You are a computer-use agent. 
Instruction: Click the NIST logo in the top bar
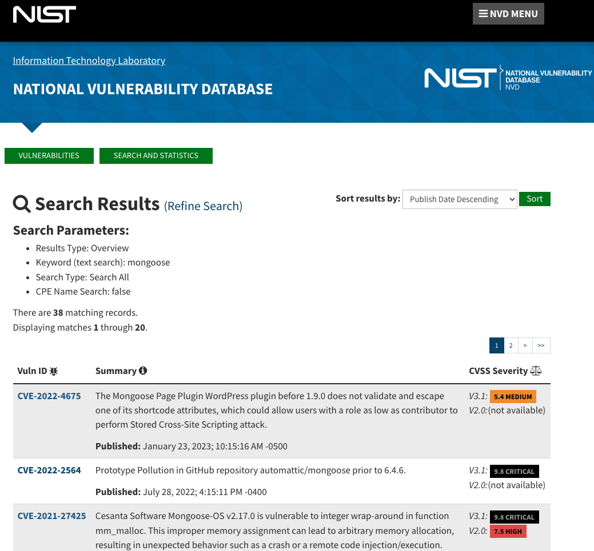coord(45,14)
